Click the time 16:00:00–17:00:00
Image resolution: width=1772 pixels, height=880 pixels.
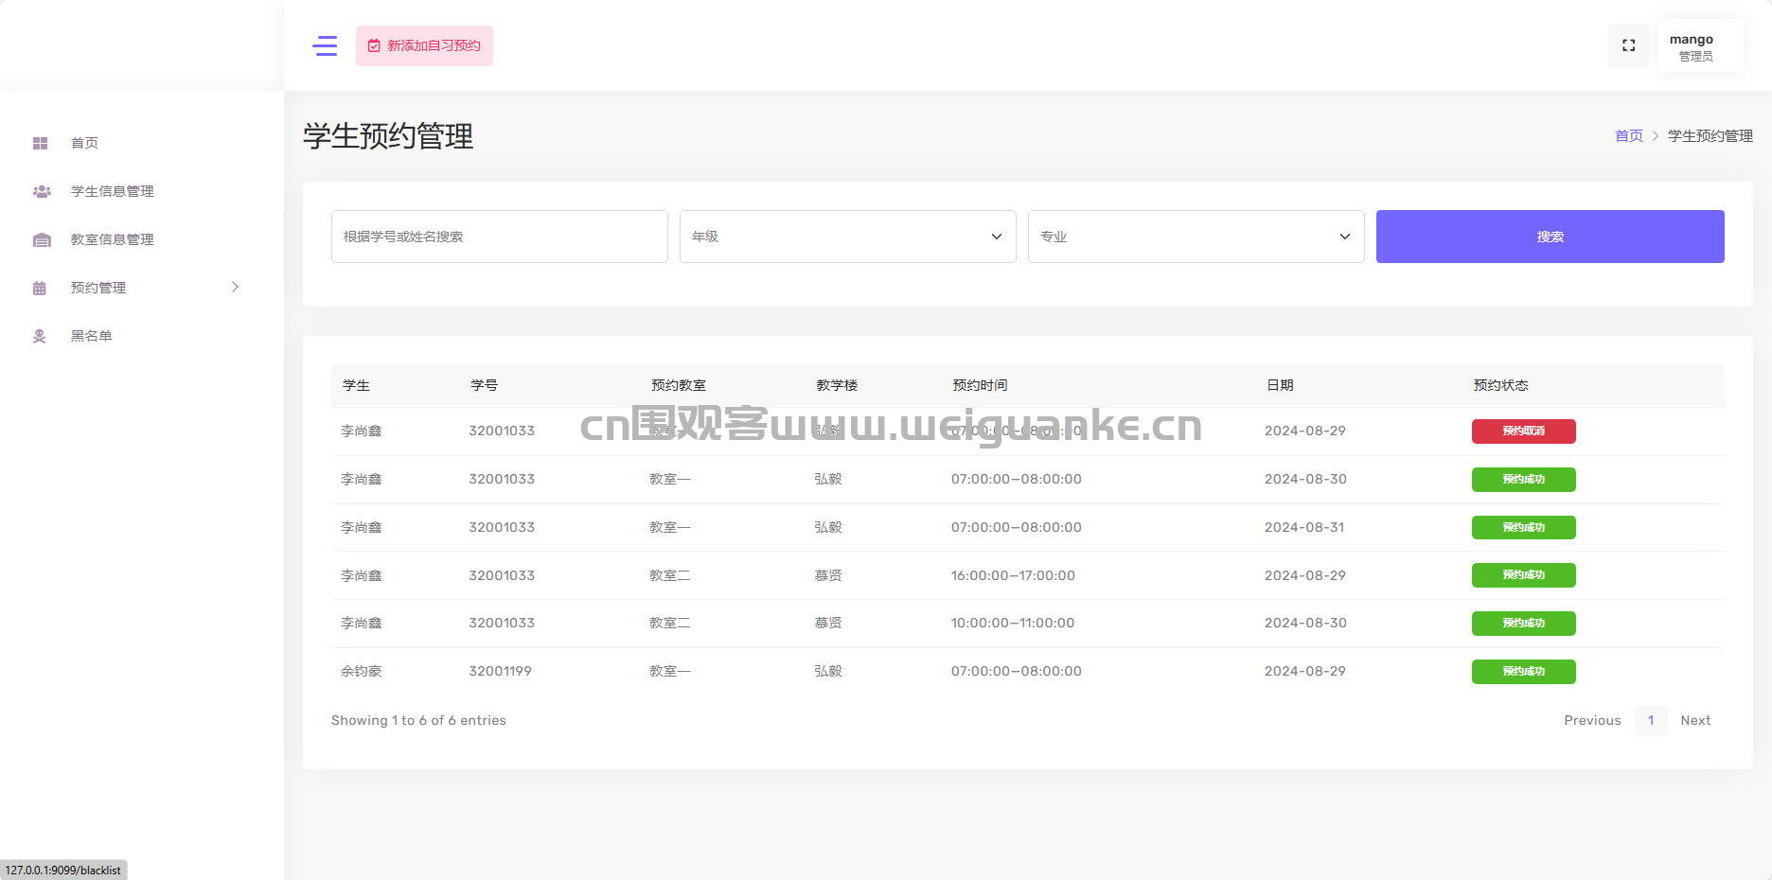1013,575
